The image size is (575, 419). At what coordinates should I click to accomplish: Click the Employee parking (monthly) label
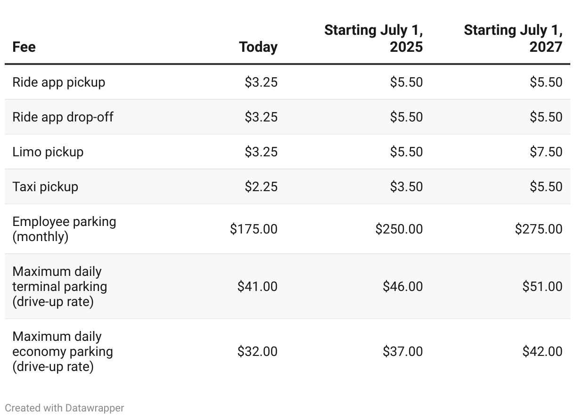click(x=64, y=229)
